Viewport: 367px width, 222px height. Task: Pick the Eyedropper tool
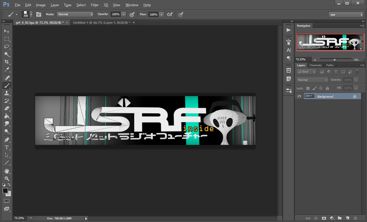[x=6, y=70]
